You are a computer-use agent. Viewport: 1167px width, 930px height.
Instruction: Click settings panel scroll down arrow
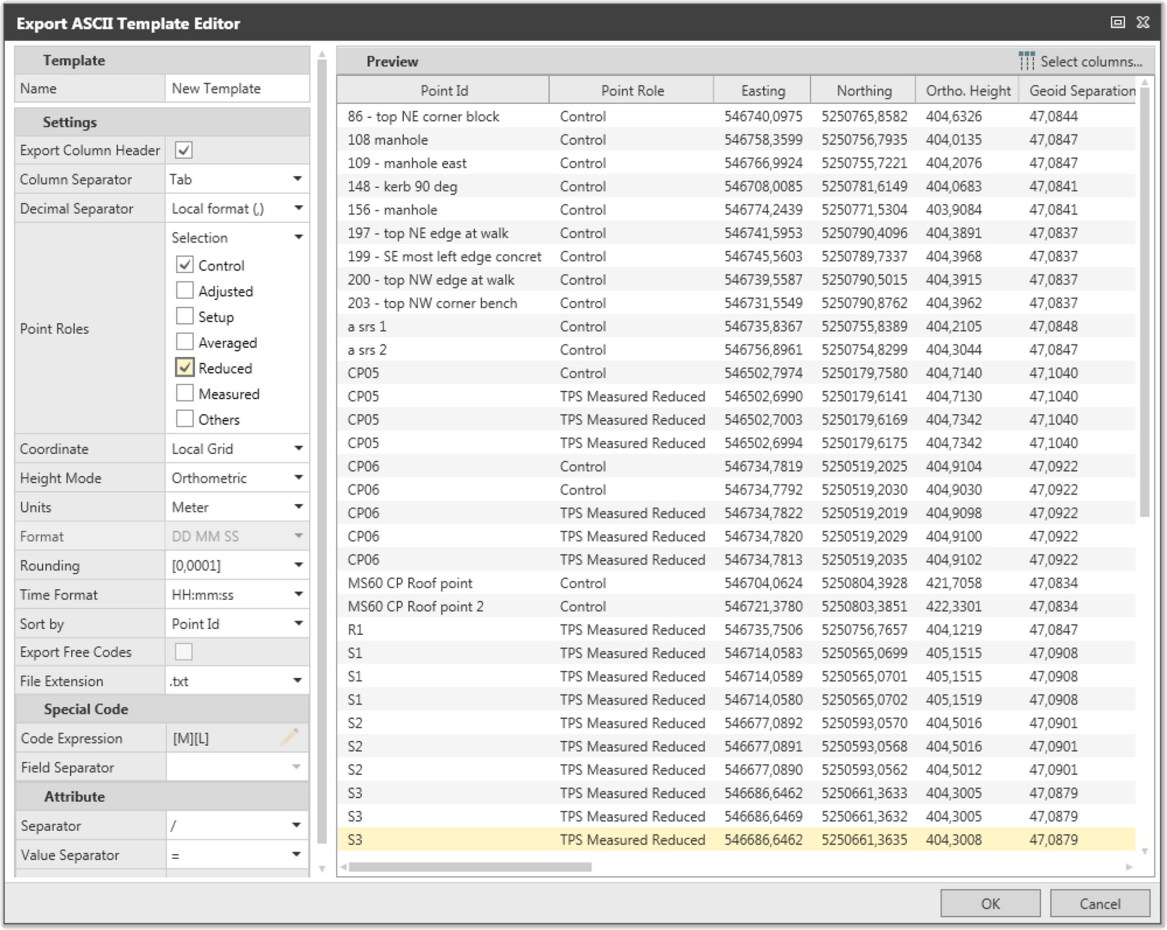click(322, 869)
